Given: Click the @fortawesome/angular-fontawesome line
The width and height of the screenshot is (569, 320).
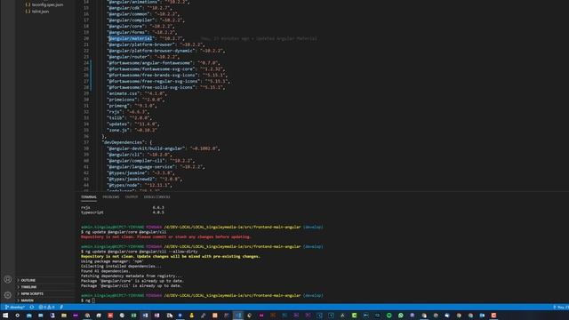Looking at the screenshot, I should (164, 63).
